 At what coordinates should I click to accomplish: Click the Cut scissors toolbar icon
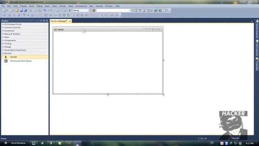pos(31,11)
